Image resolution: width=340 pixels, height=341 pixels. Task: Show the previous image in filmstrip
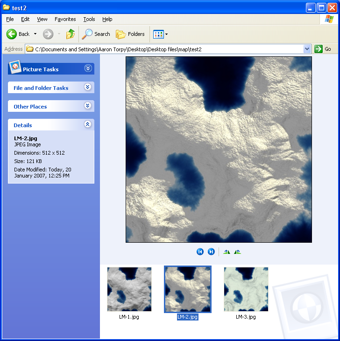(200, 252)
